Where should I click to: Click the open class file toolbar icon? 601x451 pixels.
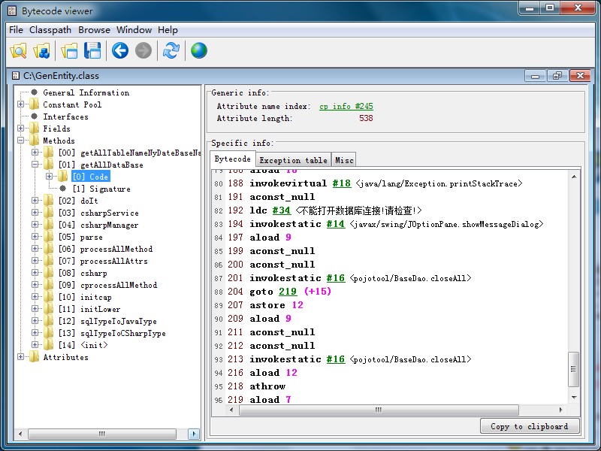[18, 51]
